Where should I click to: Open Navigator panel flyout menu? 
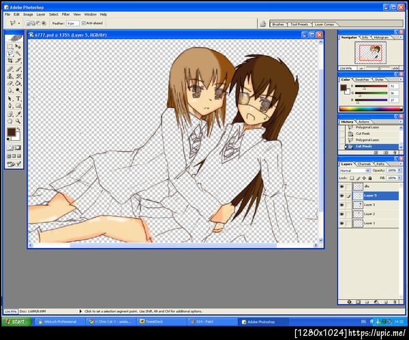click(x=401, y=37)
